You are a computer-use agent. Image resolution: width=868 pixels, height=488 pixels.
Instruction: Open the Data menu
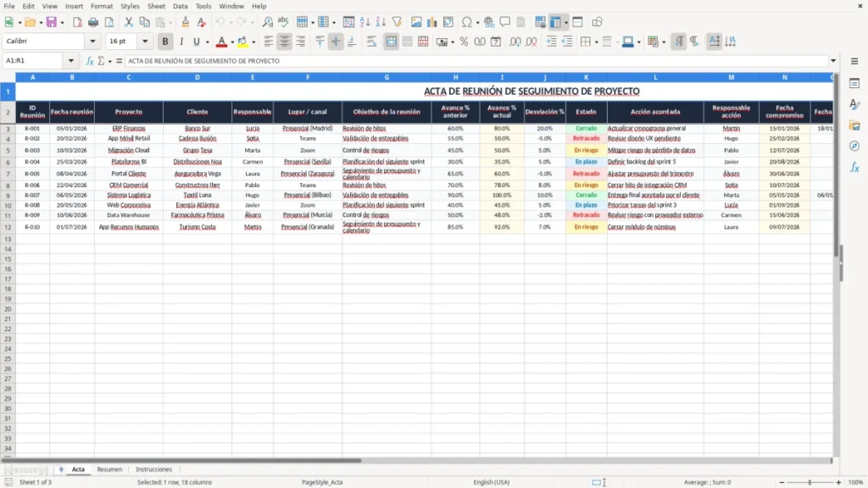[180, 6]
